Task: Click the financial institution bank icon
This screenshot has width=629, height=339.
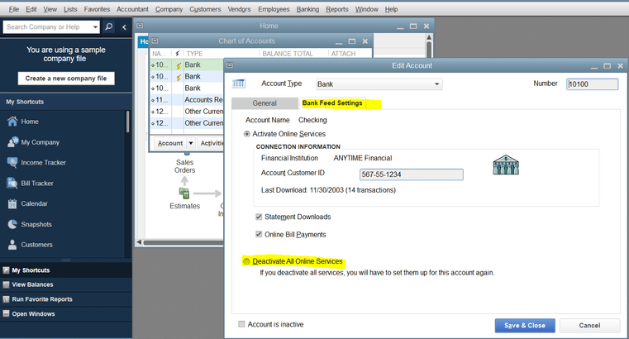Action: 506,164
